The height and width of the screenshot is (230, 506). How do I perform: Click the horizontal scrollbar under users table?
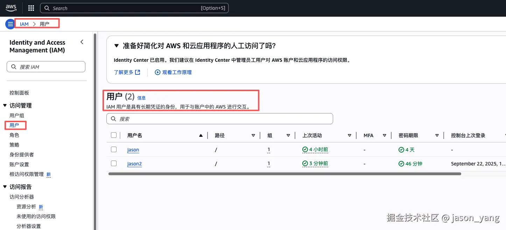pyautogui.click(x=285, y=173)
